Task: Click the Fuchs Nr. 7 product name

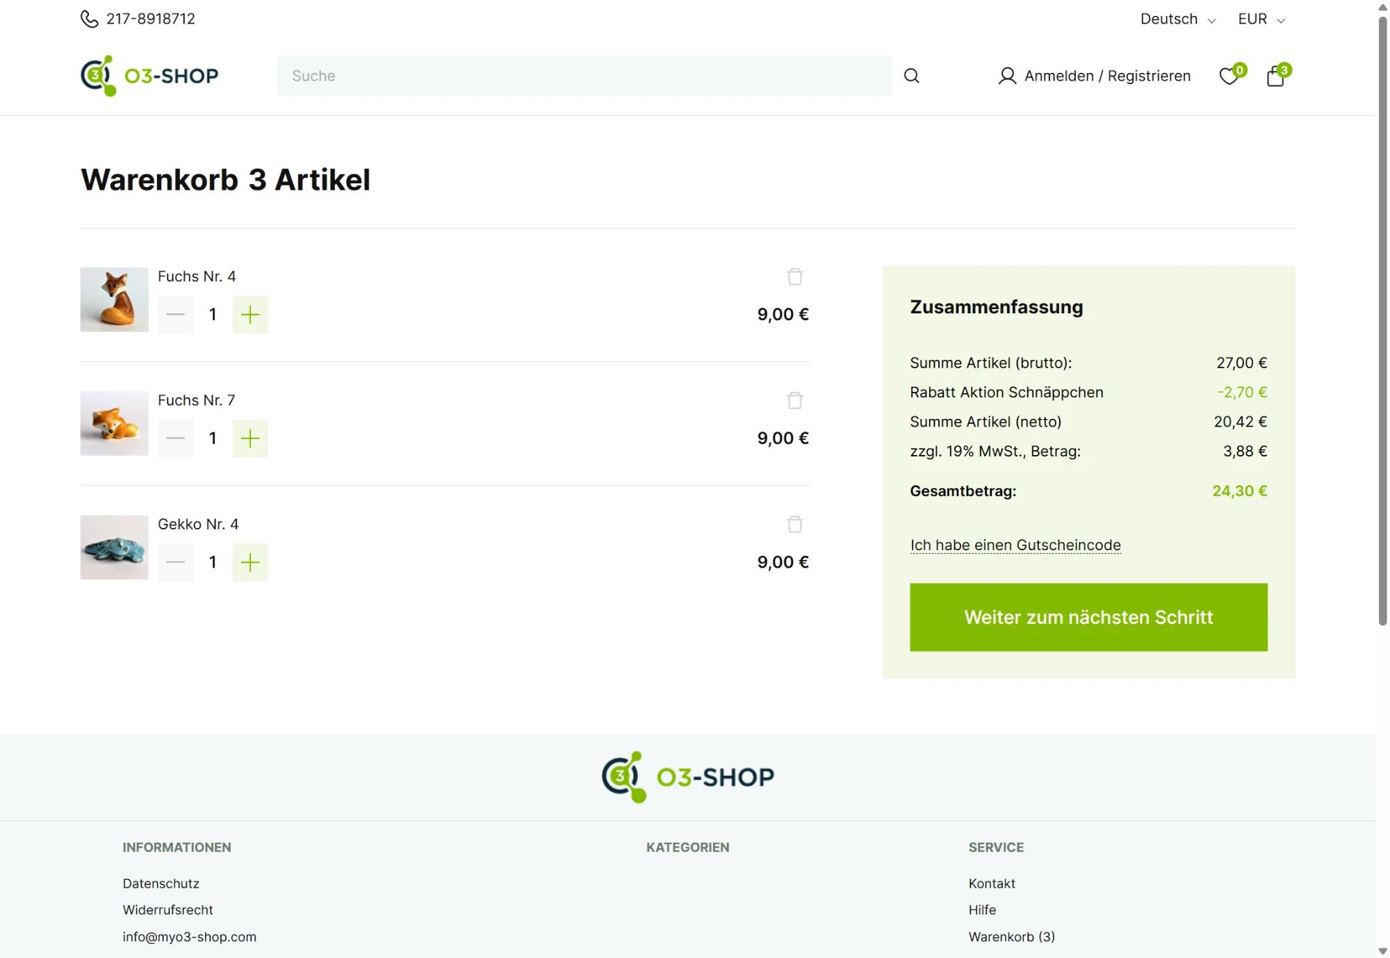Action: click(197, 400)
